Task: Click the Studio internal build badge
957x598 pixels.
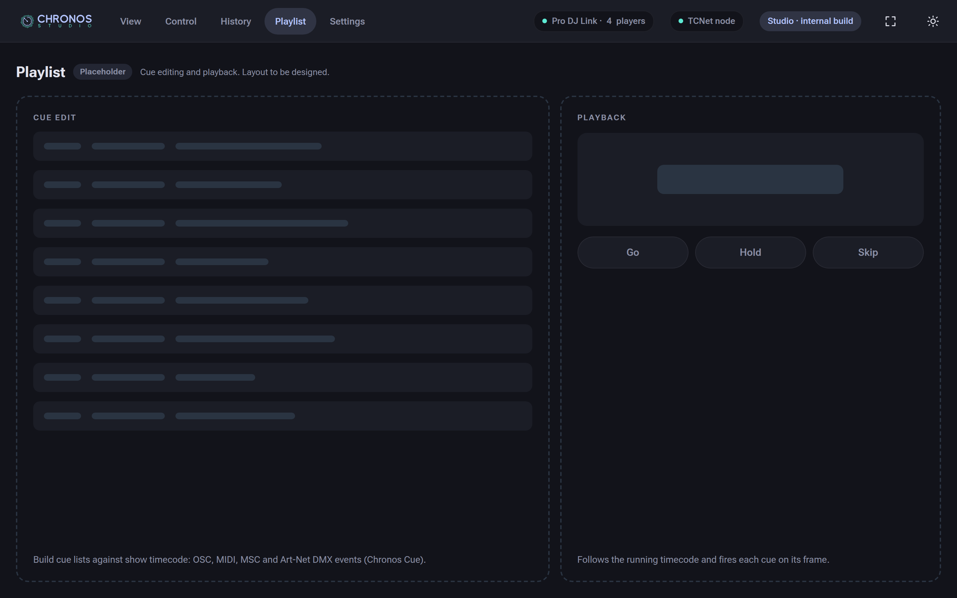Action: [810, 21]
